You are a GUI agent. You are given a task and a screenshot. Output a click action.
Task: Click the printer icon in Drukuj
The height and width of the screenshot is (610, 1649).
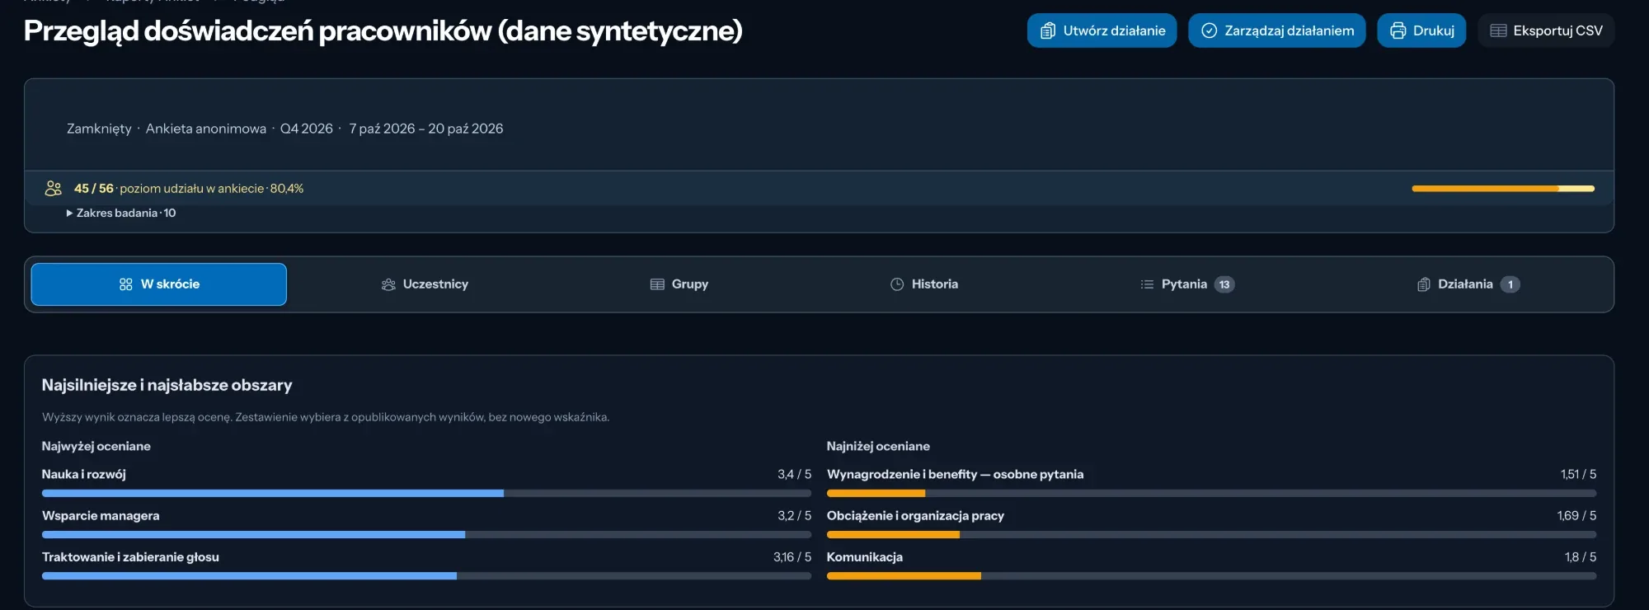(1398, 30)
